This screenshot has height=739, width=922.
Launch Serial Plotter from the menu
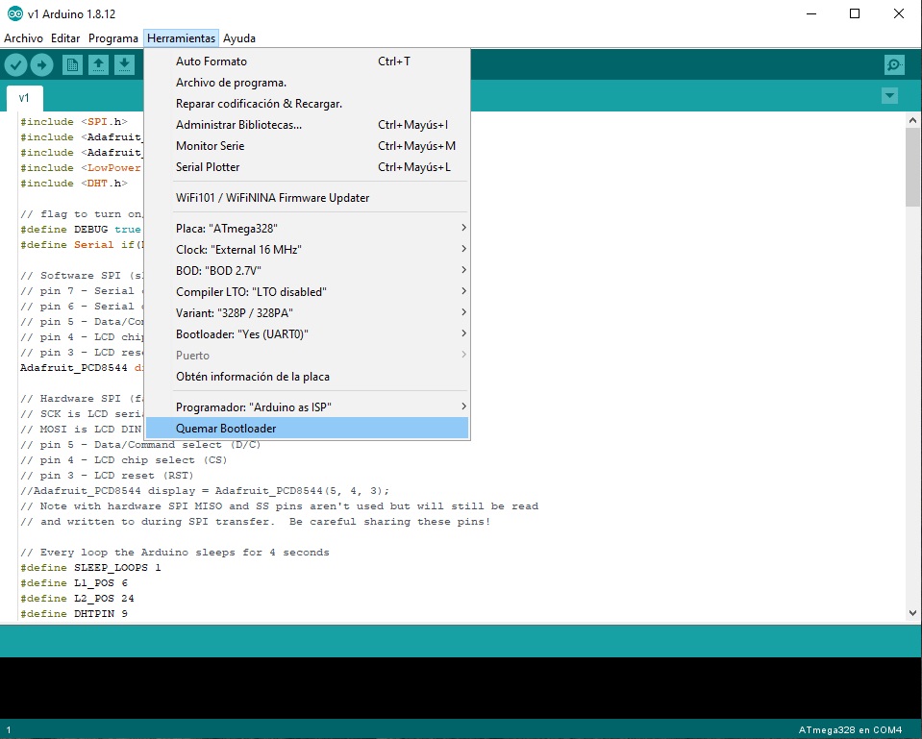[307, 167]
